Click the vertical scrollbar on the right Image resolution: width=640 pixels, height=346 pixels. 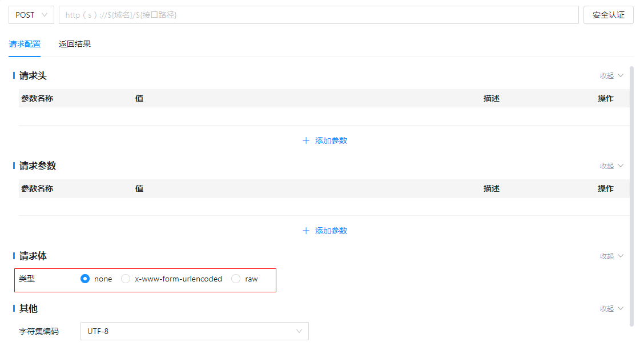(631, 194)
